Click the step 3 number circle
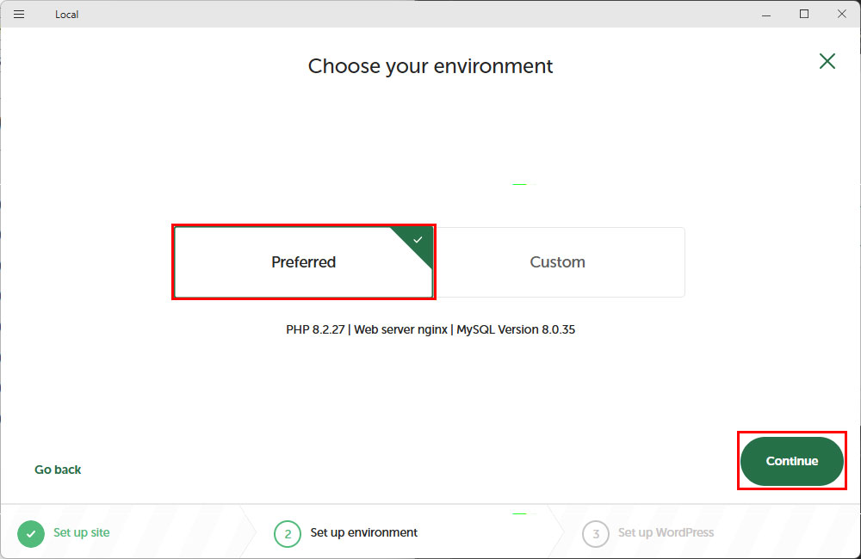The width and height of the screenshot is (861, 559). coord(595,533)
